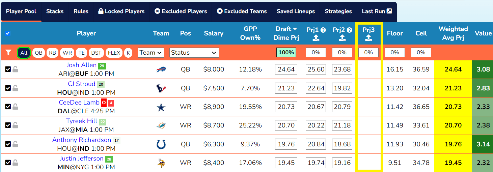Open the Saved Lineups tab
The height and width of the screenshot is (172, 493).
[296, 11]
